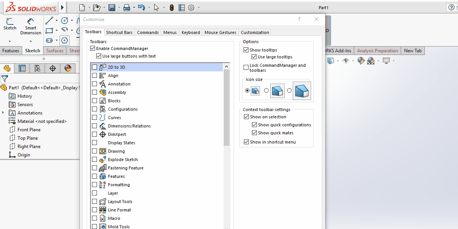458x229 pixels.
Task: Select the 3 Point Arc tool
Action: (65, 31)
